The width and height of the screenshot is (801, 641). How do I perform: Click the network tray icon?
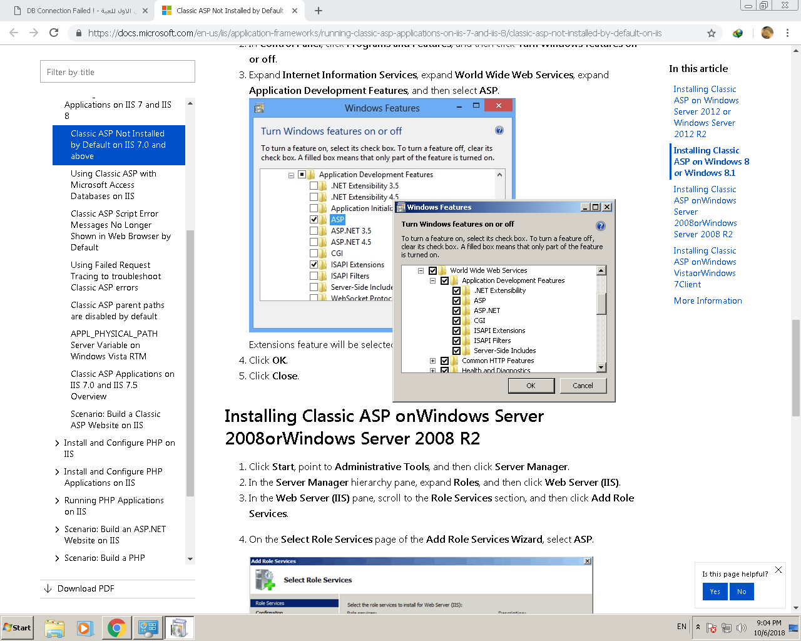point(727,628)
